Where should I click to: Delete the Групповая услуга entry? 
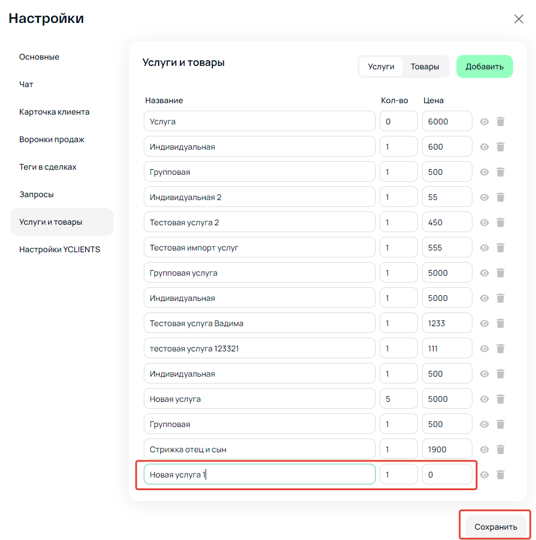click(x=500, y=273)
